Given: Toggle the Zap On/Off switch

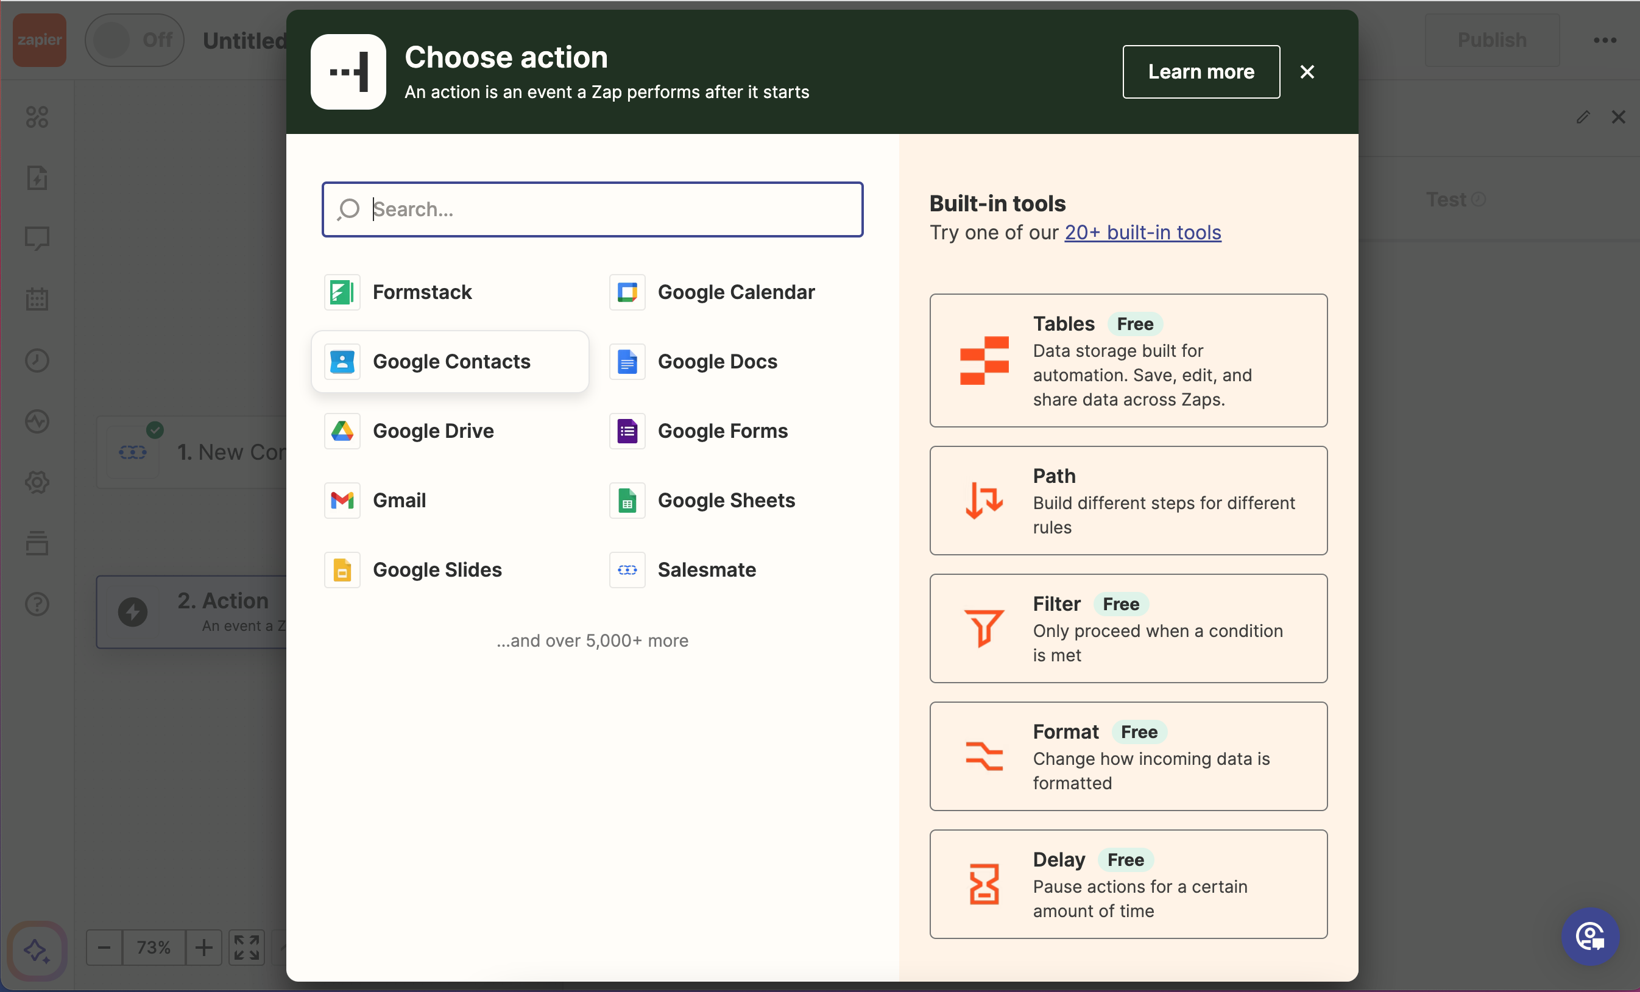Looking at the screenshot, I should pos(135,40).
